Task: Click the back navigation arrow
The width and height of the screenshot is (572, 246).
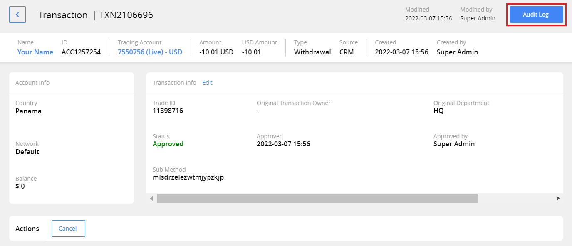Action: coord(17,14)
